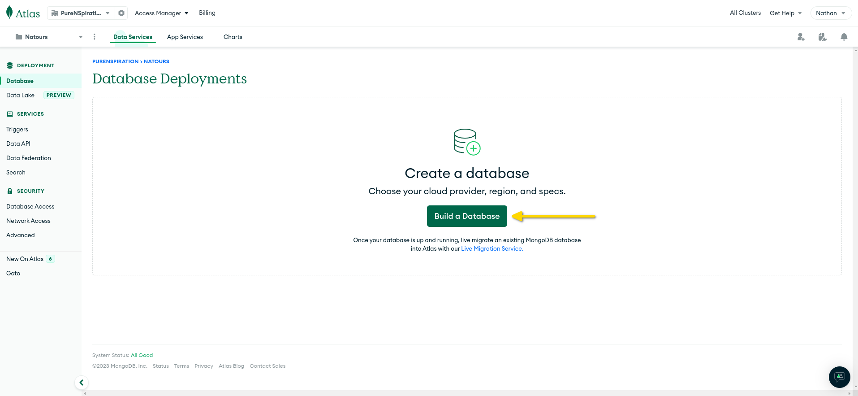Viewport: 858px width, 396px height.
Task: Open Data API in the sidebar
Action: coord(18,144)
